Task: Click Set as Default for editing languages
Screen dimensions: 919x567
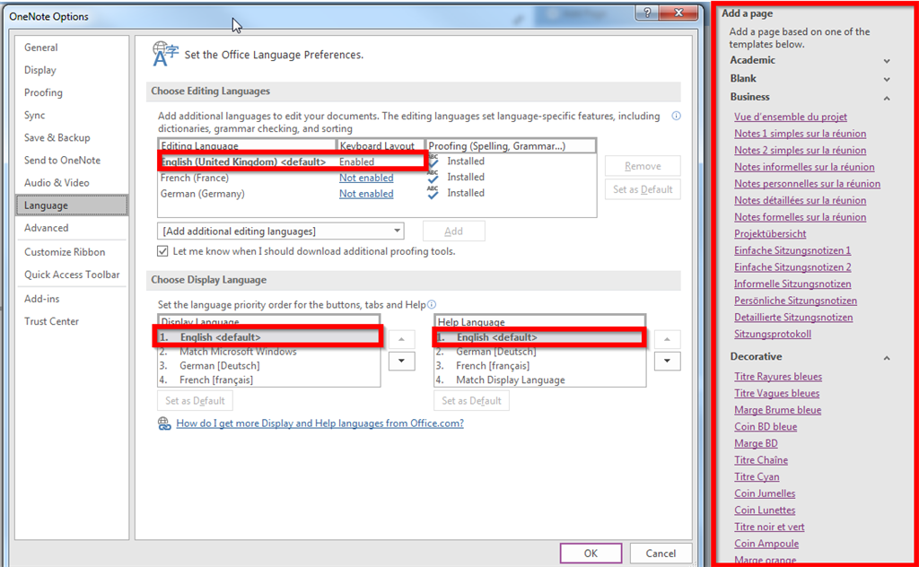Action: coord(643,189)
